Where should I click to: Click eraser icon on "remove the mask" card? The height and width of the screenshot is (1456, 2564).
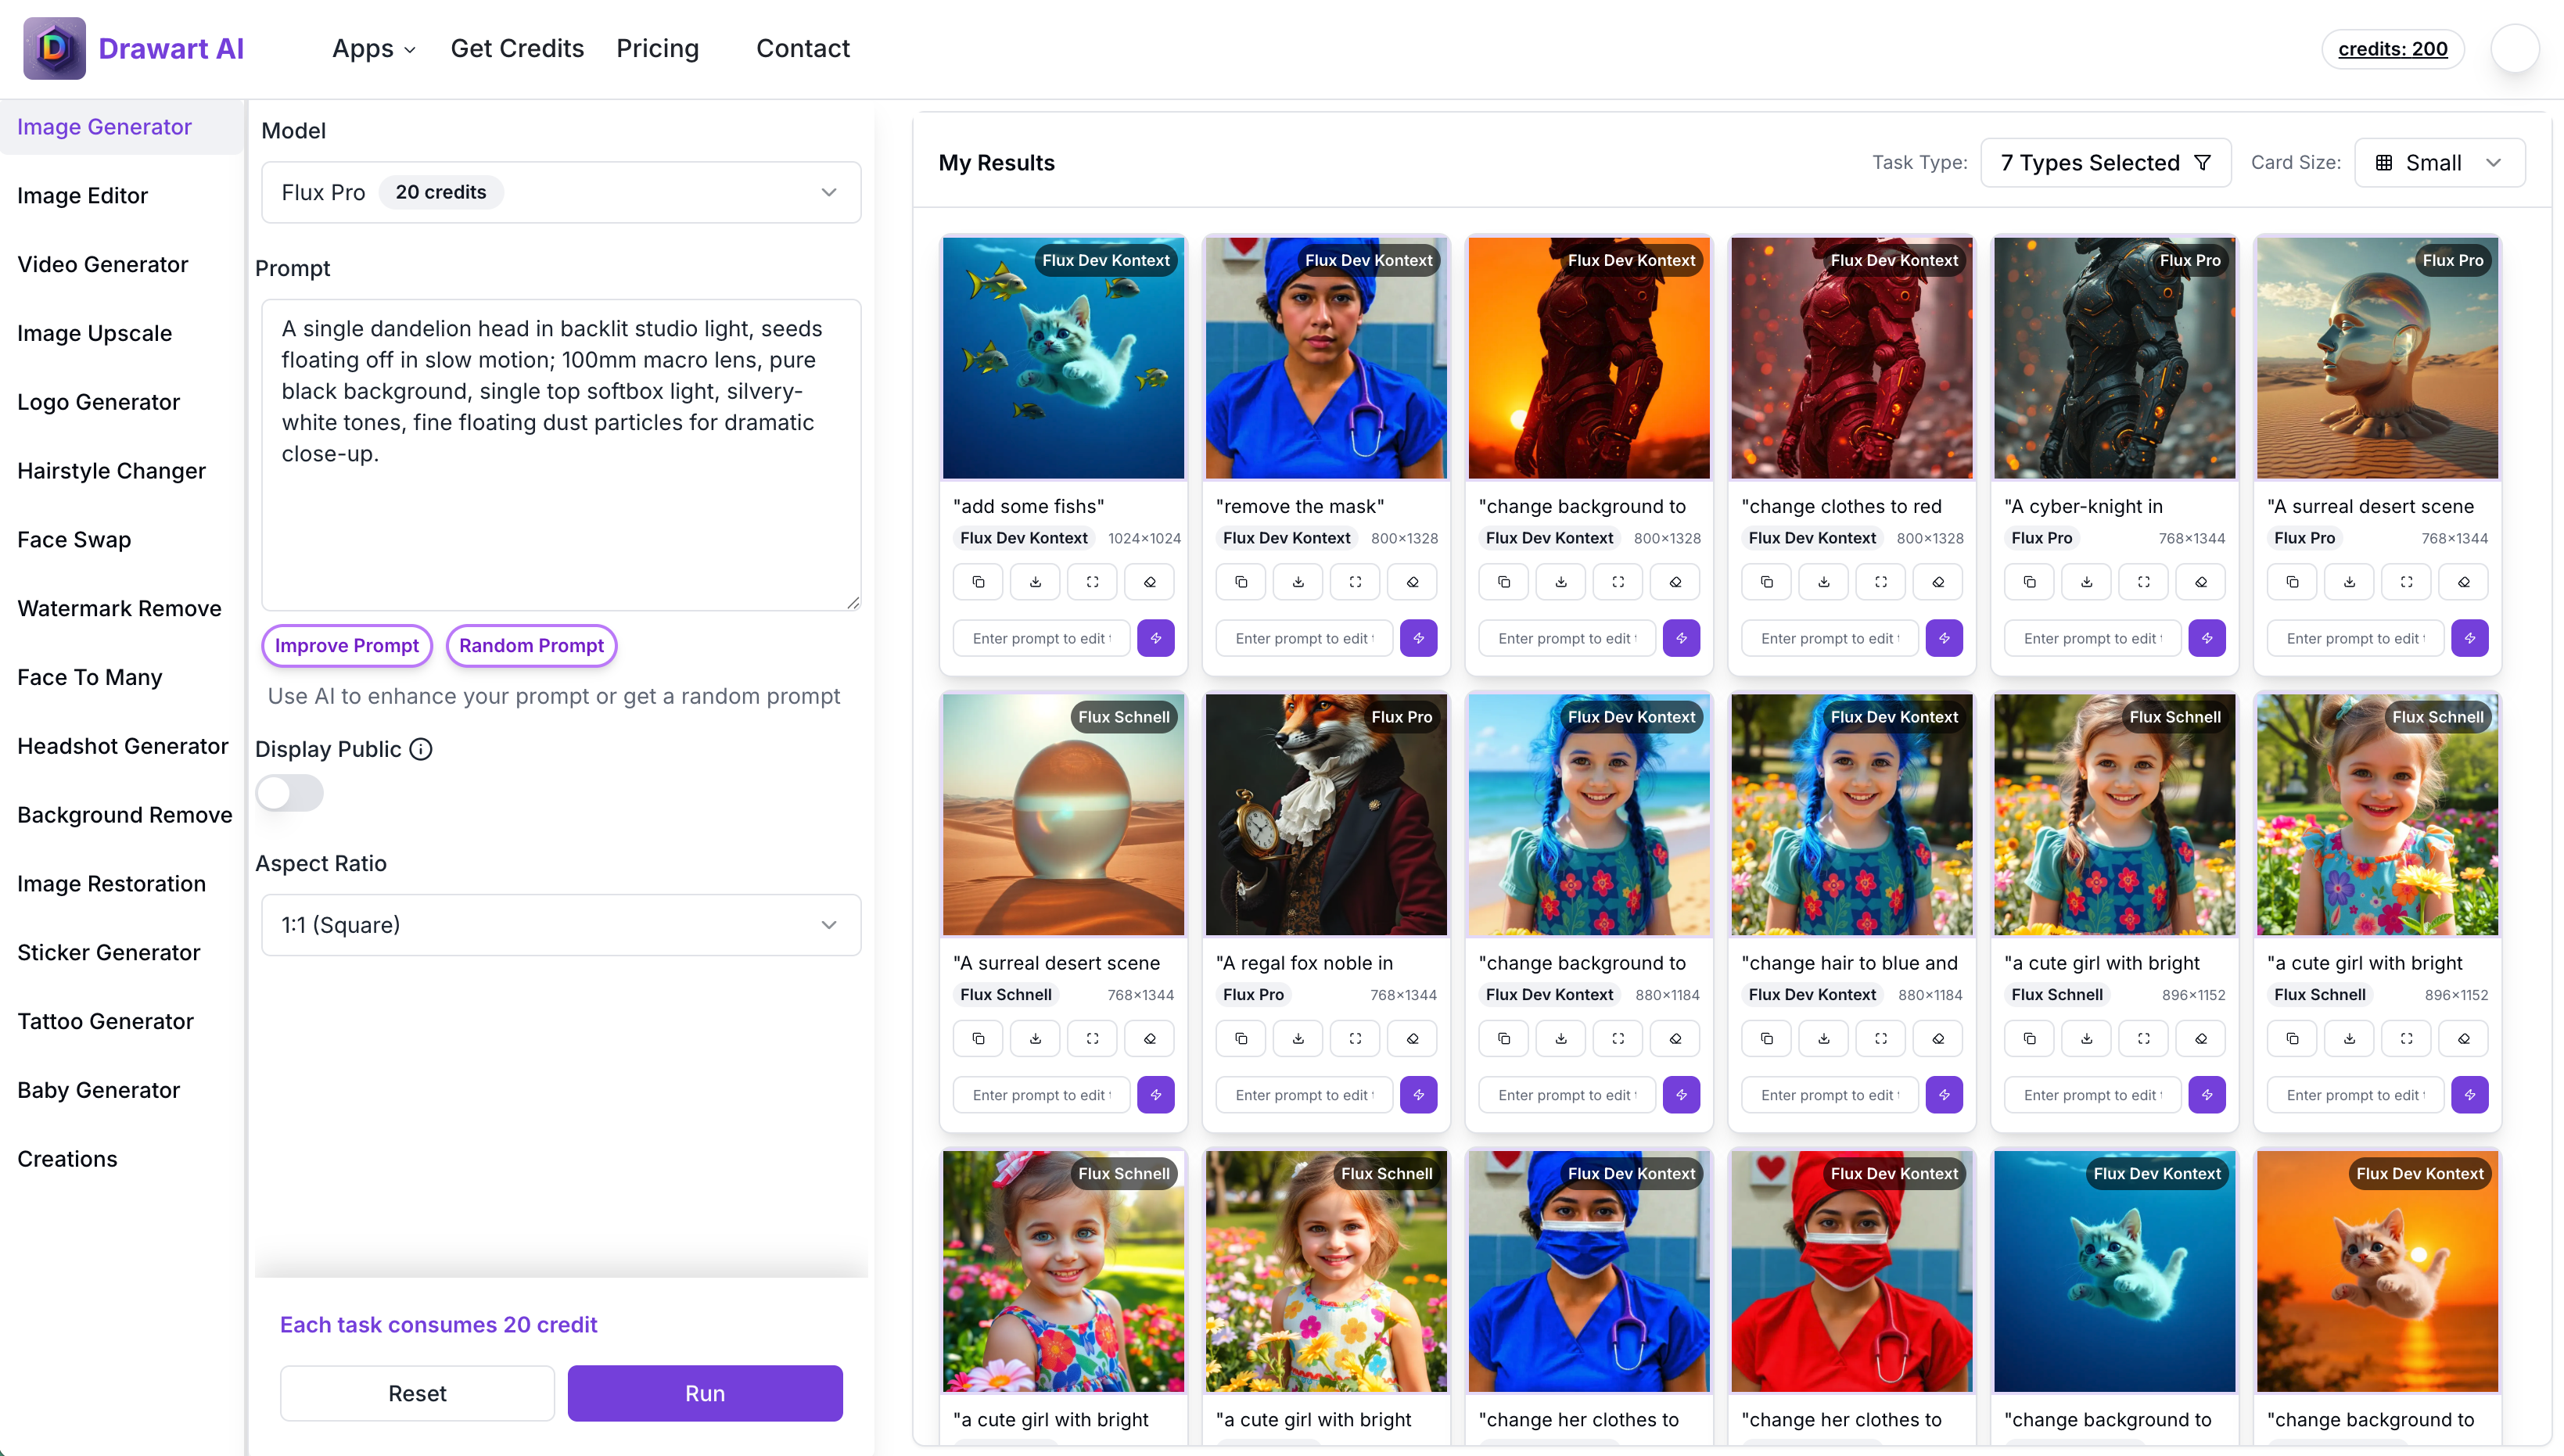tap(1412, 582)
